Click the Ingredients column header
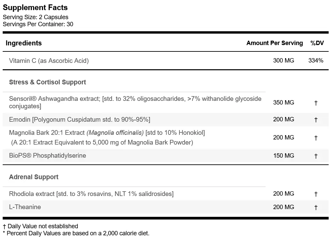 (x=23, y=43)
